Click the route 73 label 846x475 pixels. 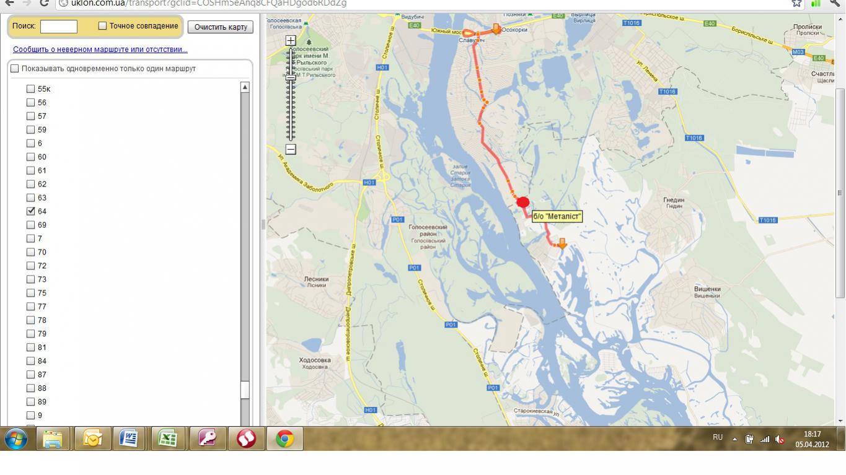click(x=42, y=279)
